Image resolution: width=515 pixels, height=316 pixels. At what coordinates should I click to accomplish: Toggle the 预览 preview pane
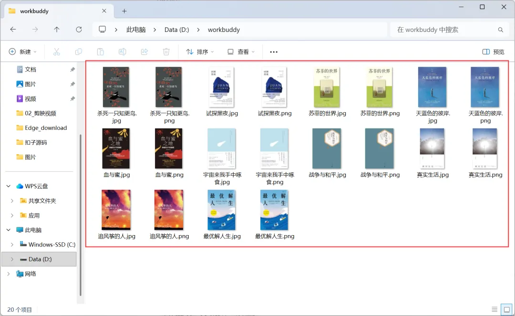[x=493, y=52]
